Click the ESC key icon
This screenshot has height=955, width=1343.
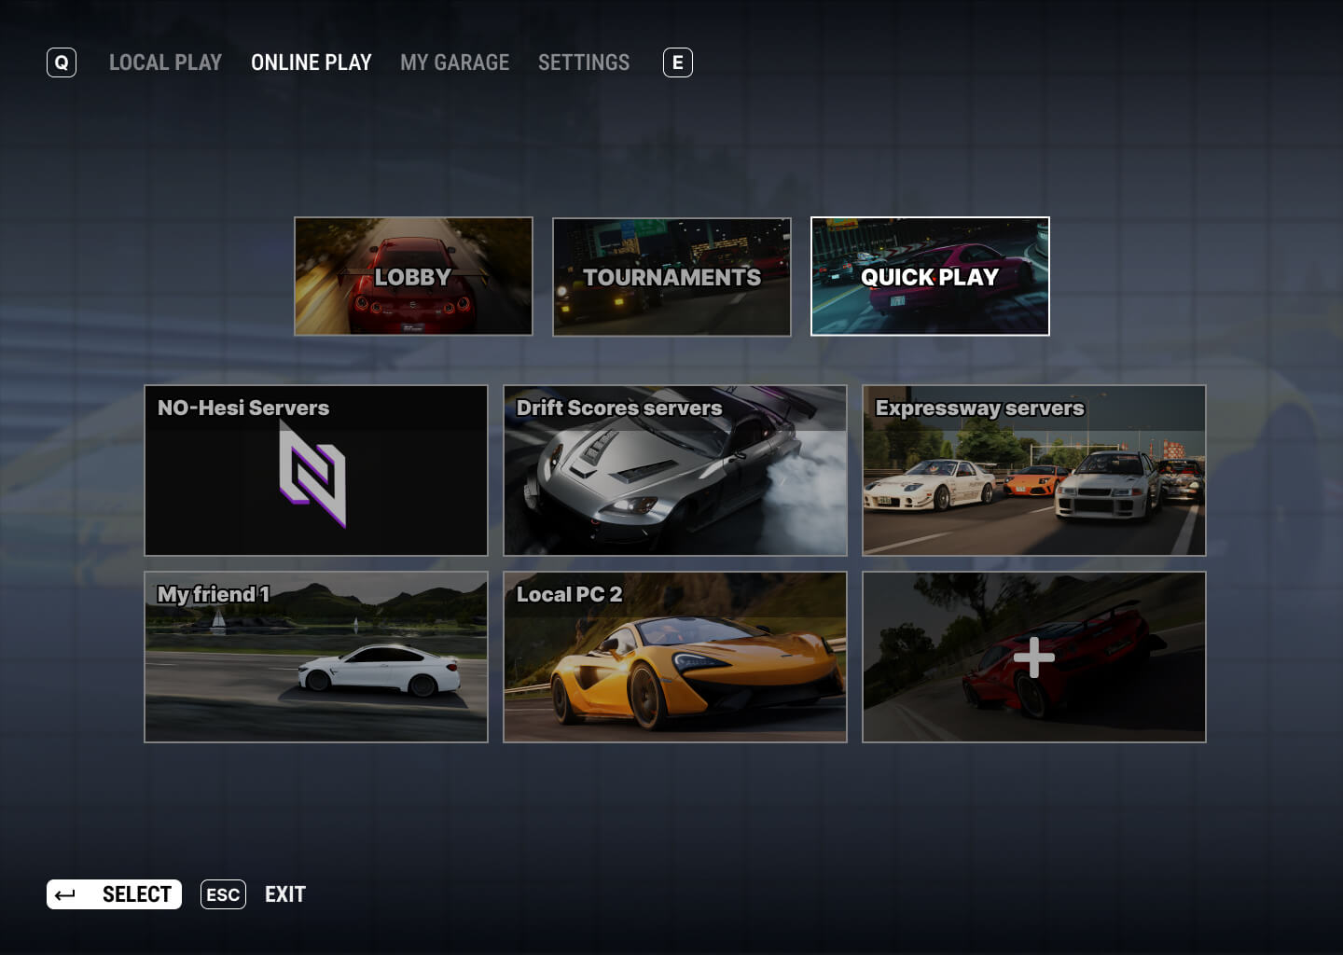coord(223,894)
